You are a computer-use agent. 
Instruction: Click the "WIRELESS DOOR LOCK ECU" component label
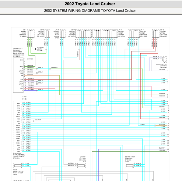(19, 56)
